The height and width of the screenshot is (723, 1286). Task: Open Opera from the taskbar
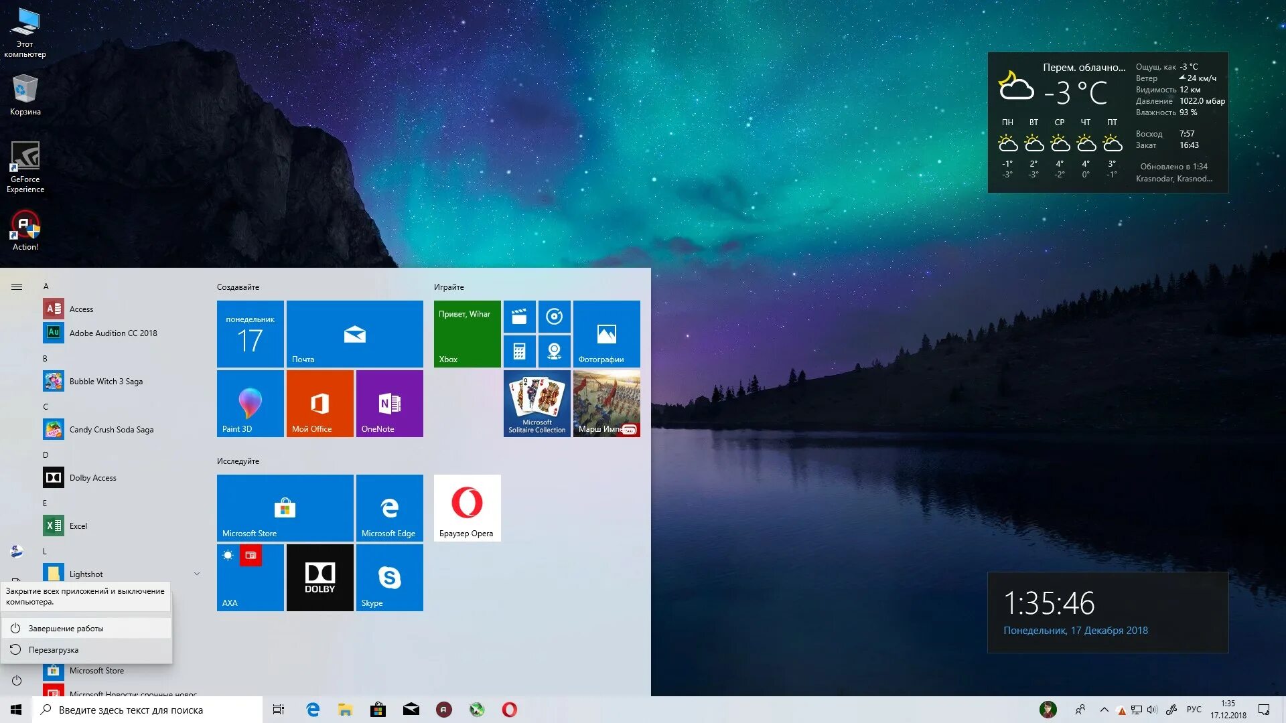click(x=509, y=710)
